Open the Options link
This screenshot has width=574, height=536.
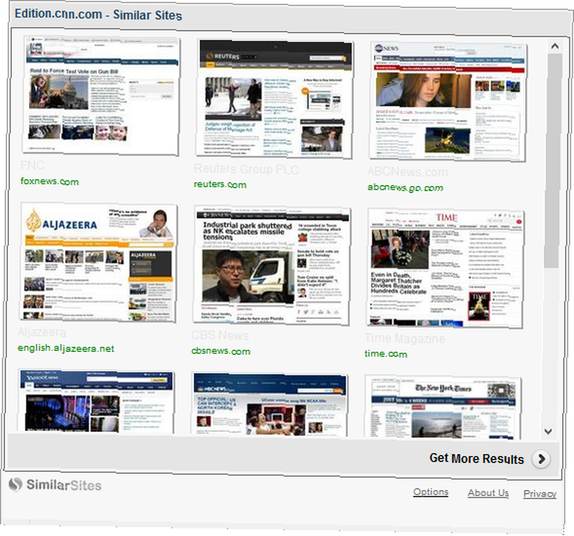pos(431,492)
